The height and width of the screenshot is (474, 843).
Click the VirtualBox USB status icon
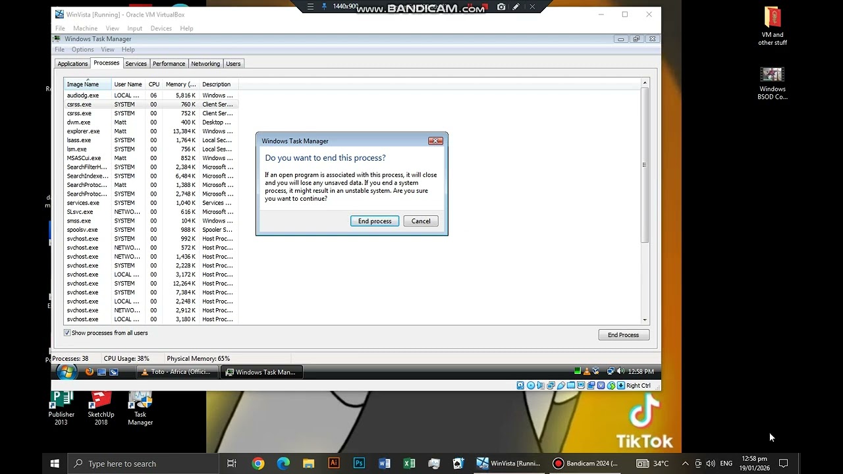[x=561, y=386]
